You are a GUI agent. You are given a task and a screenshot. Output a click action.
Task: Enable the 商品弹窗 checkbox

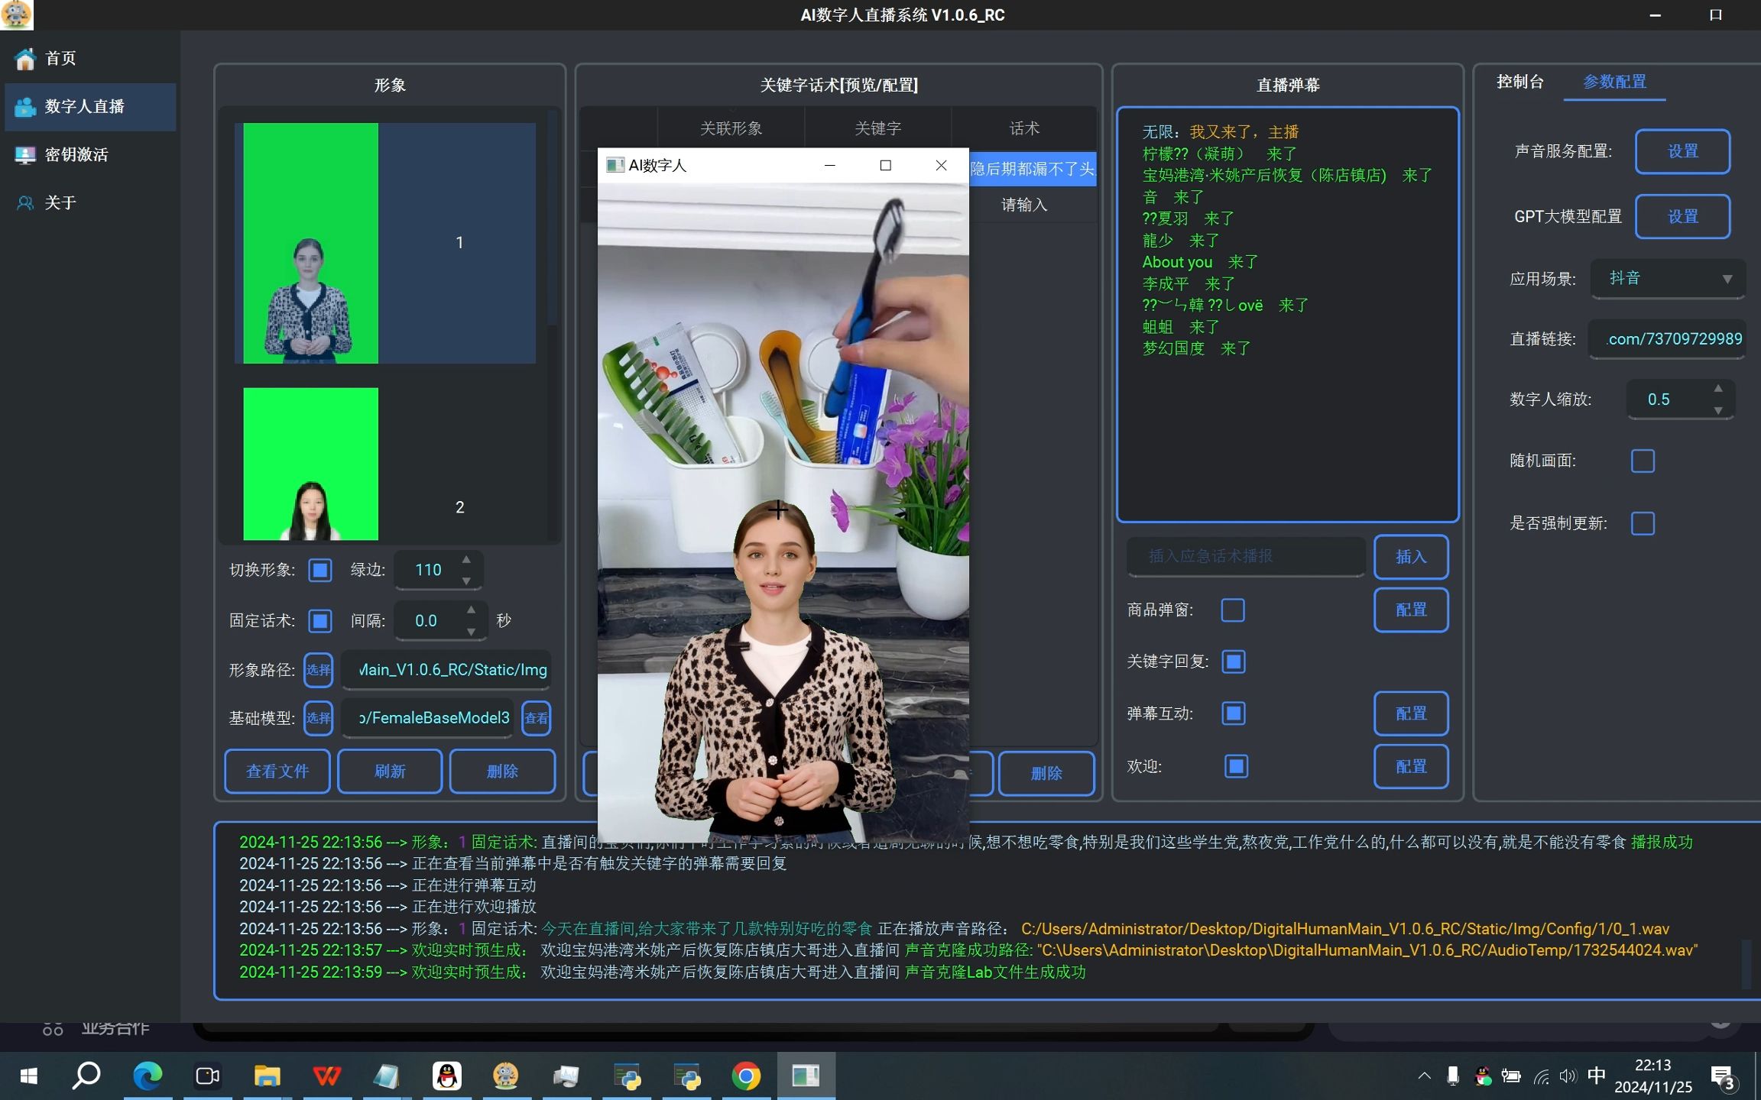(x=1233, y=610)
